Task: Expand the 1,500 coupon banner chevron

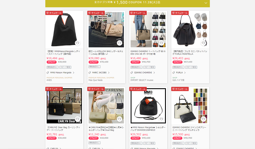Action: coord(206,3)
